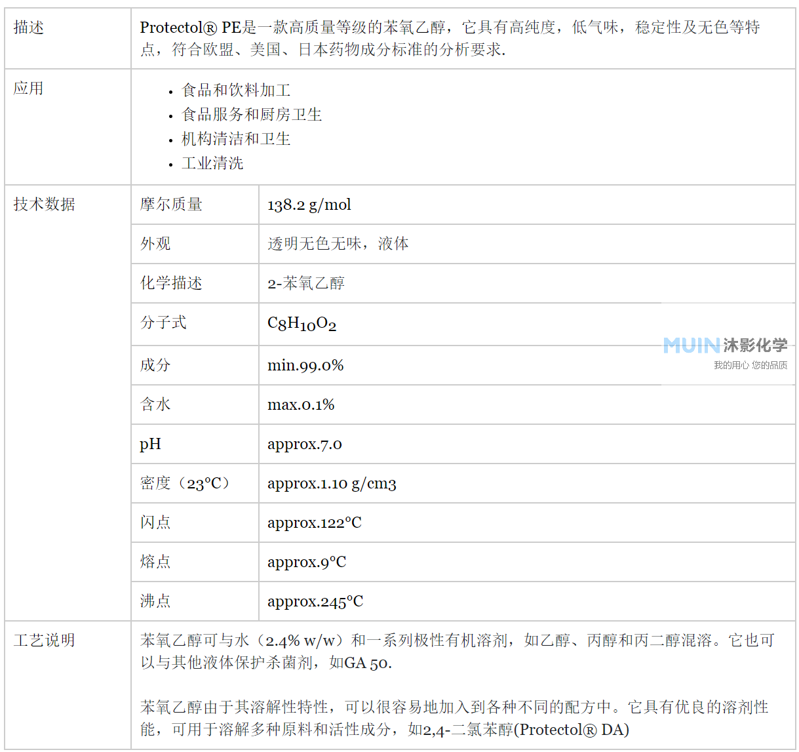Click the pH approx.7.0 entry
This screenshot has width=799, height=752.
tap(307, 443)
